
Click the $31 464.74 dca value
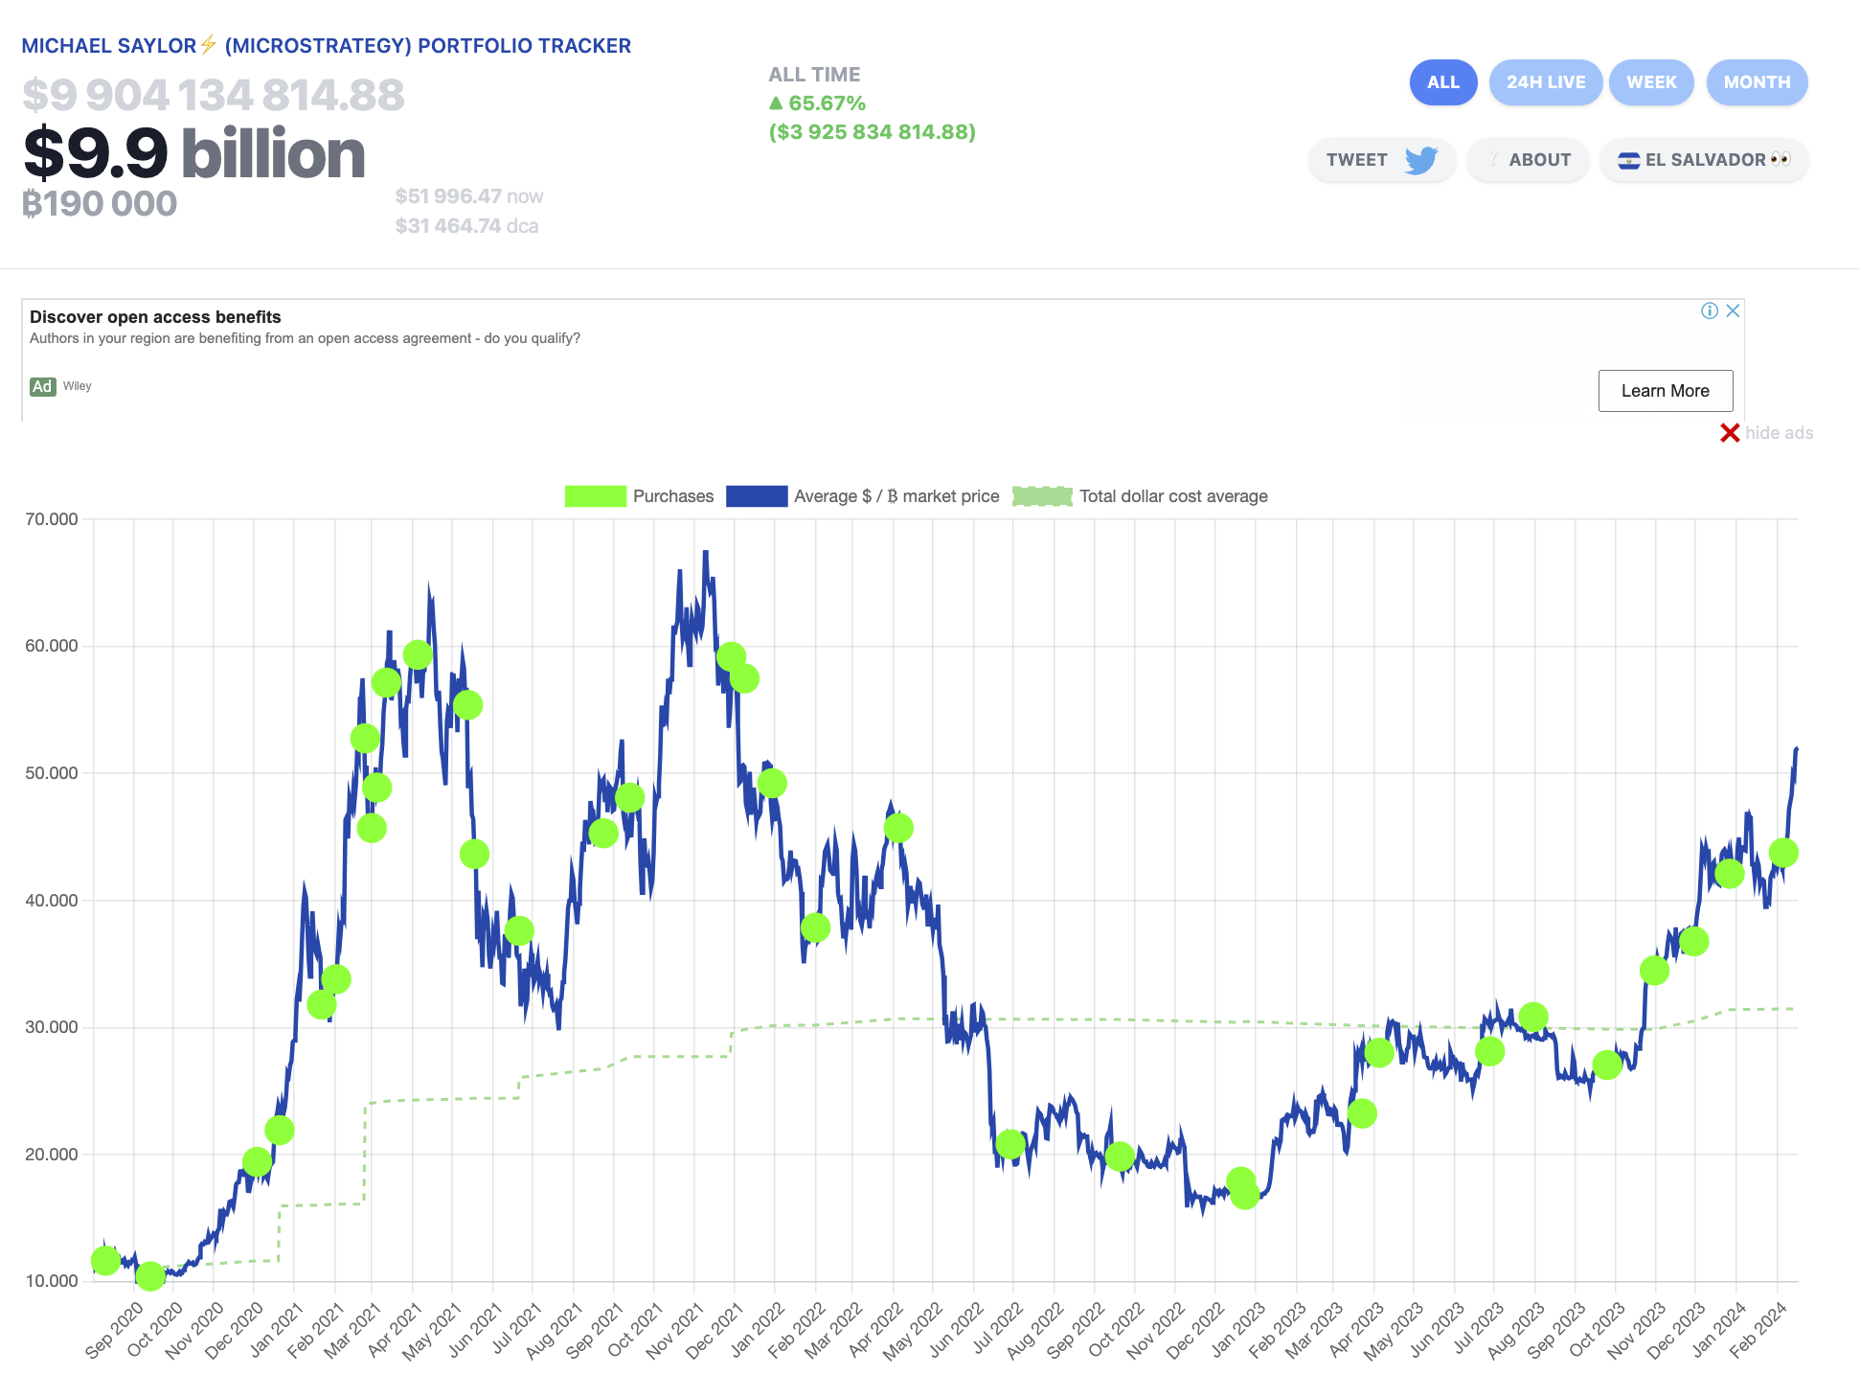[466, 226]
